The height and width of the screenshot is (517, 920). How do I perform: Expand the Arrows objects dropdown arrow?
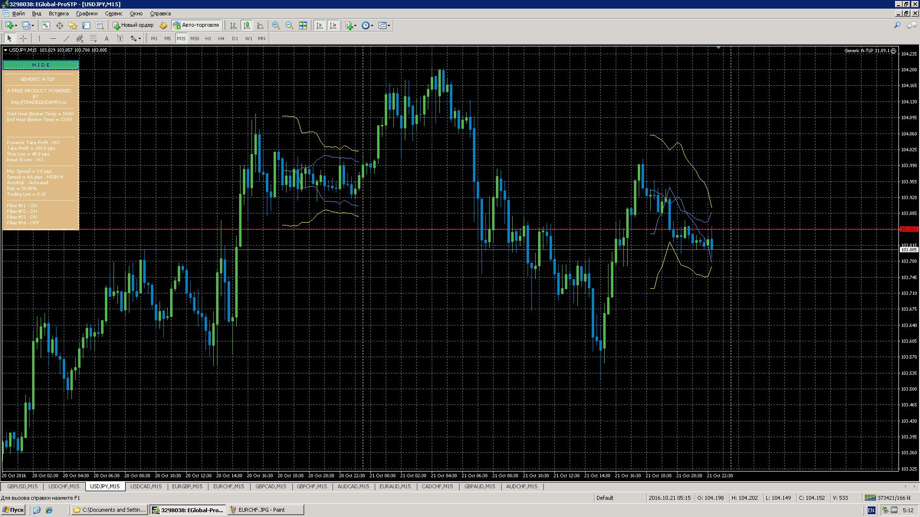(x=139, y=38)
